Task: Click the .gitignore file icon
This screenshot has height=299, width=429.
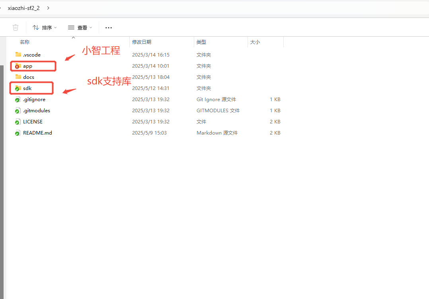Action: 18,100
